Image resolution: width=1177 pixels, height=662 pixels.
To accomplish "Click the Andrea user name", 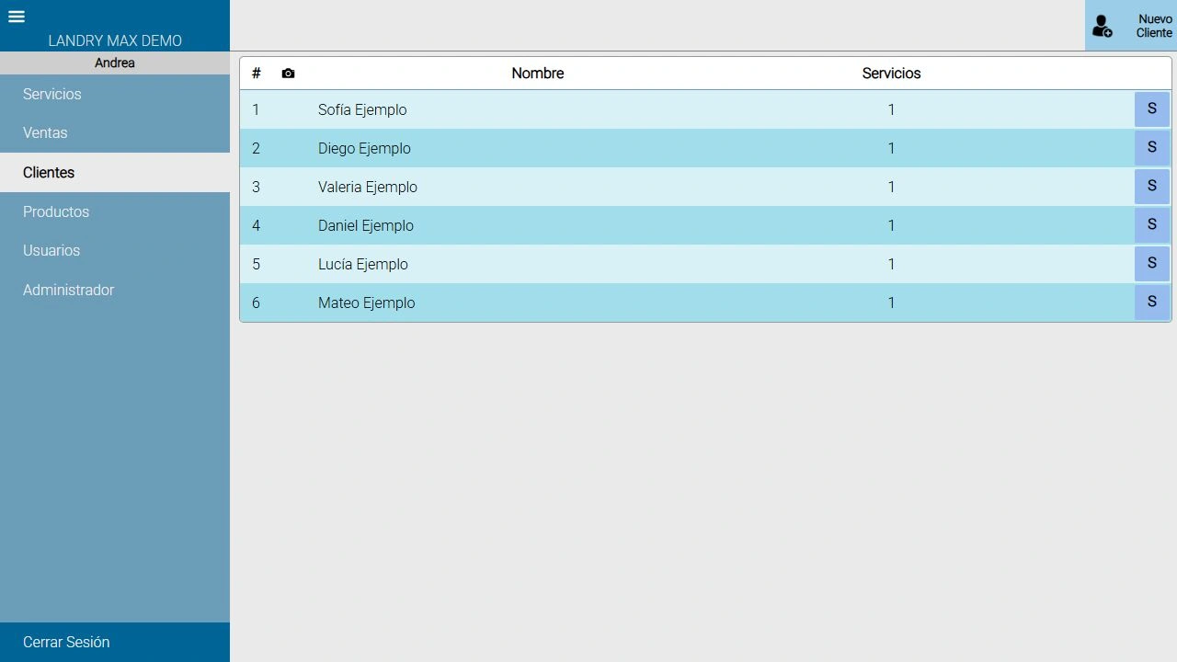I will (x=115, y=63).
